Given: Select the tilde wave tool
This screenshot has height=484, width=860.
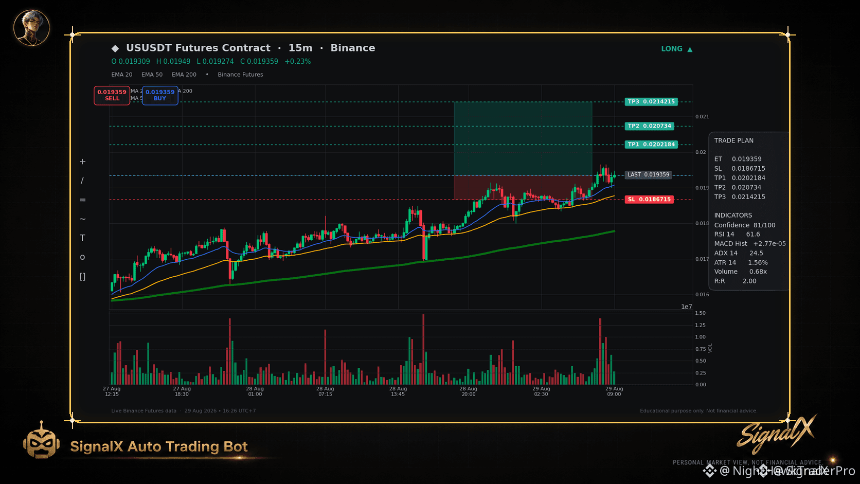Looking at the screenshot, I should pos(82,219).
